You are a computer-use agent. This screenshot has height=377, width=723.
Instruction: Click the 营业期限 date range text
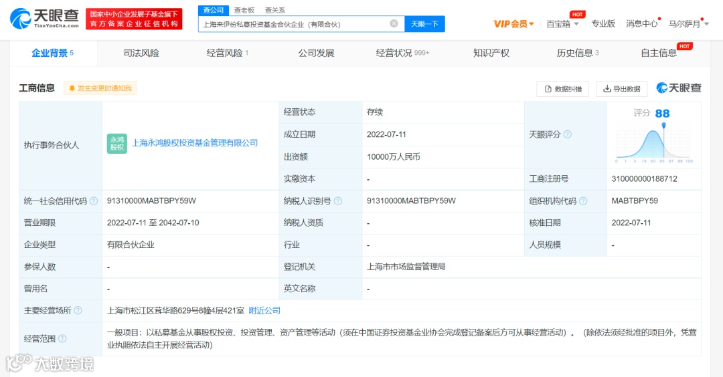click(x=153, y=223)
